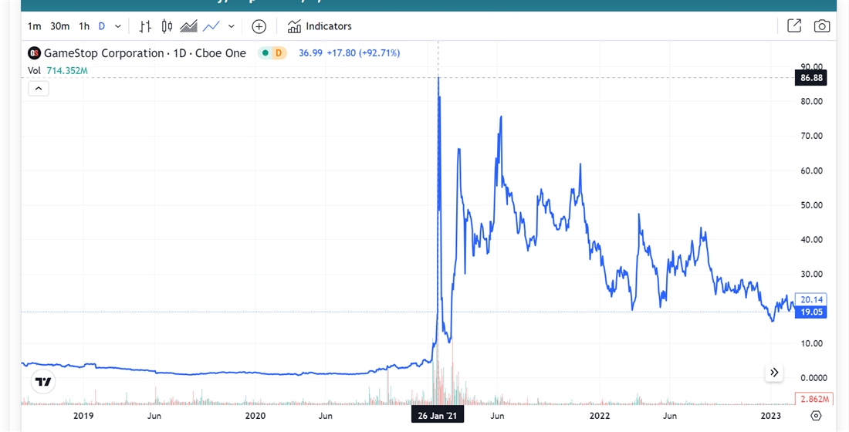Open the timeframe dropdown chevron

point(118,26)
